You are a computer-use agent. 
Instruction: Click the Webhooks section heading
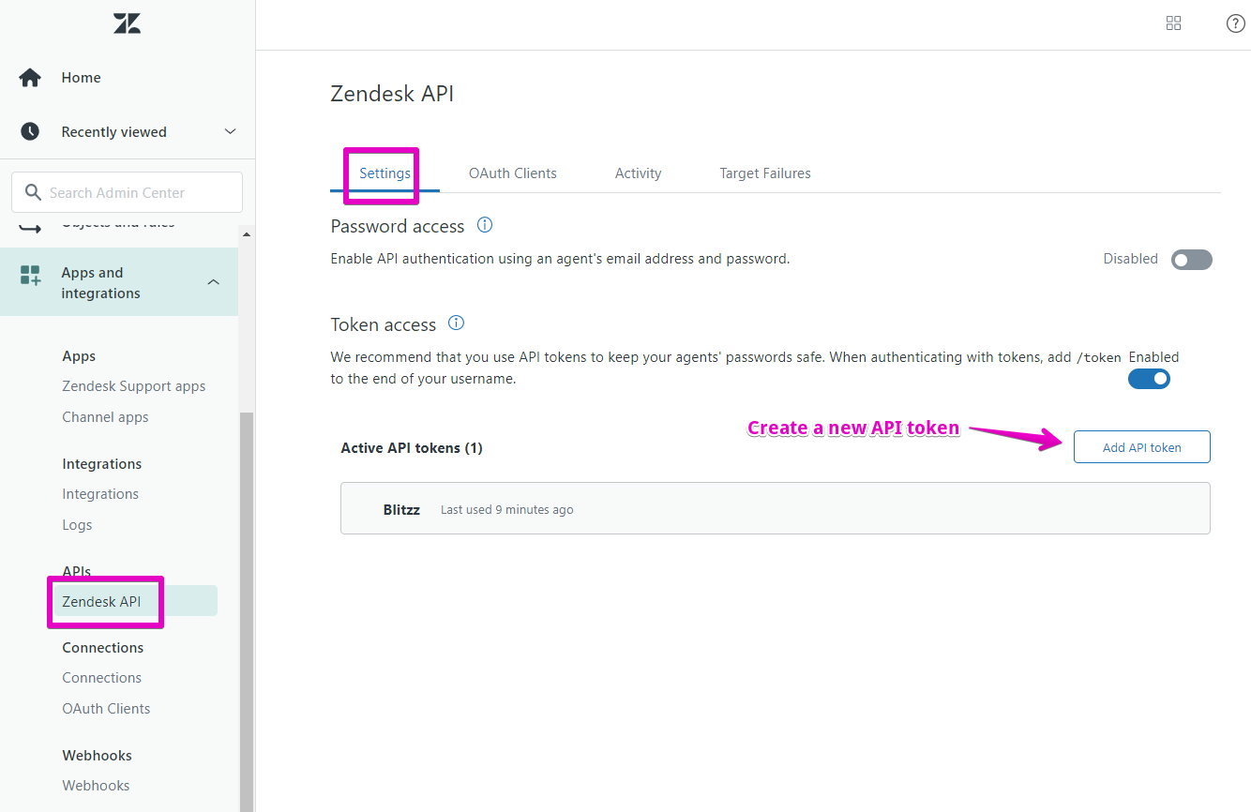tap(97, 756)
